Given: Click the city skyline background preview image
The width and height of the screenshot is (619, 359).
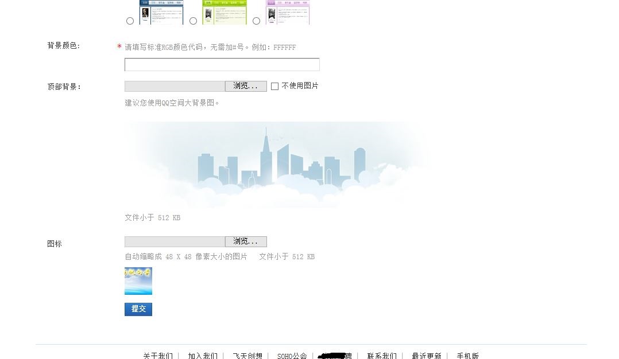Looking at the screenshot, I should click(276, 165).
